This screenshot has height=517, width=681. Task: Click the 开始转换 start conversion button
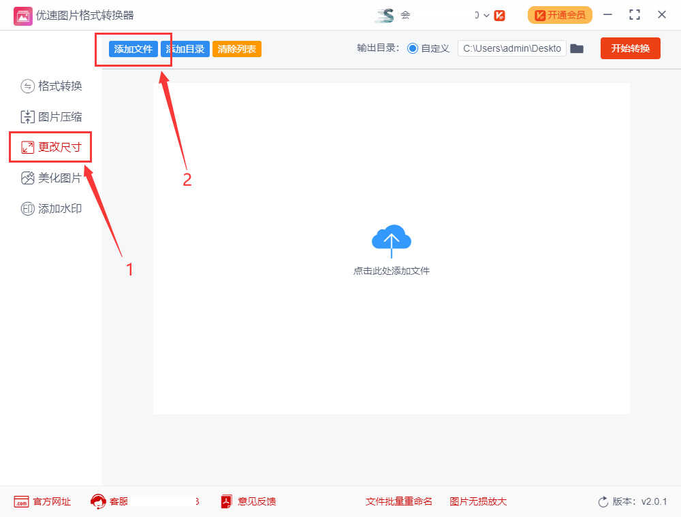630,48
